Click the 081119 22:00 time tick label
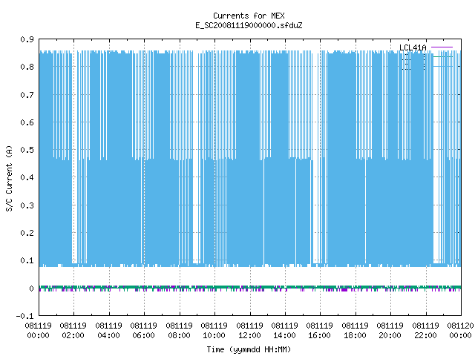 425,331
